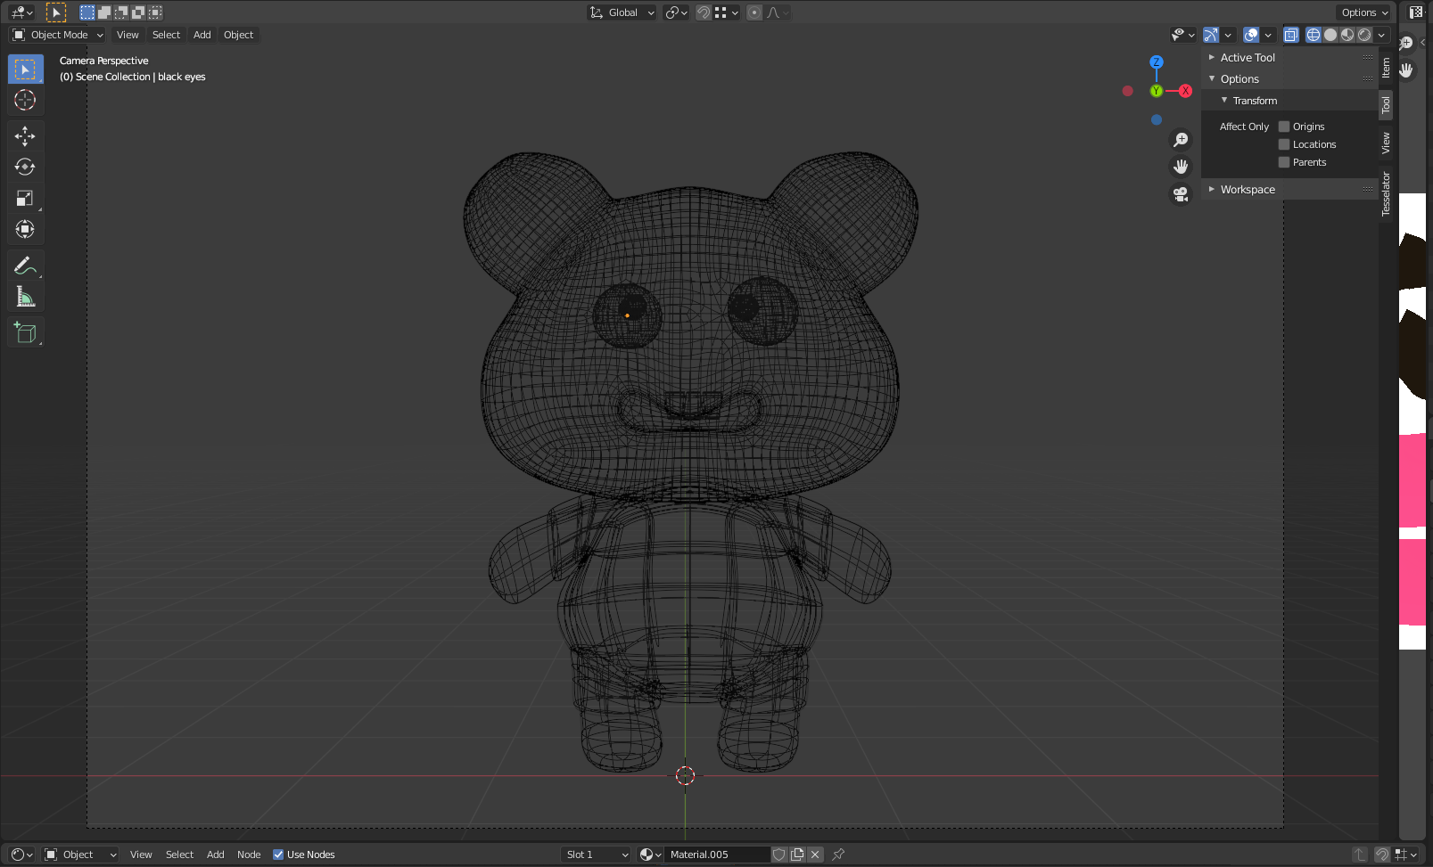The height and width of the screenshot is (867, 1433).
Task: Click the red X axis gizmo ball
Action: [x=1185, y=91]
